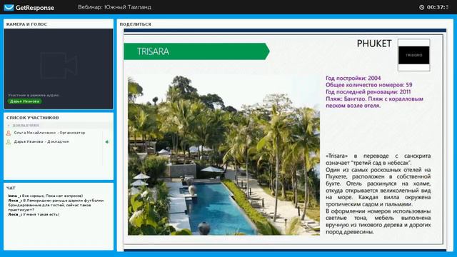457x257 pixels.
Task: Click the purple beach description 'Пляж: Бангтао'
Action: (374, 102)
